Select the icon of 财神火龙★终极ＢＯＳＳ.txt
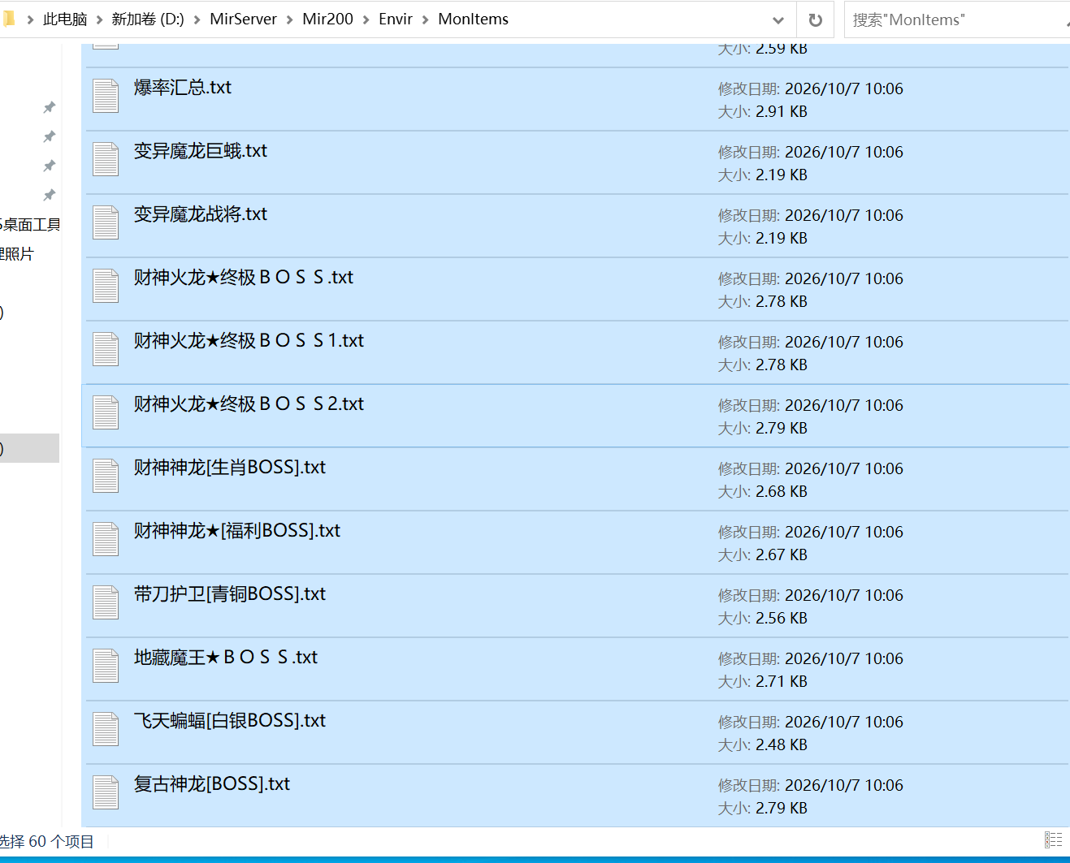Image resolution: width=1070 pixels, height=863 pixels. tap(106, 286)
